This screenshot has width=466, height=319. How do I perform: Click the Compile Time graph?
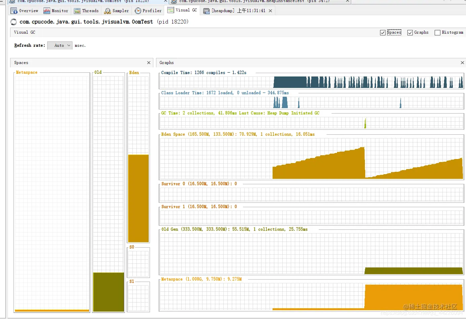pyautogui.click(x=312, y=82)
